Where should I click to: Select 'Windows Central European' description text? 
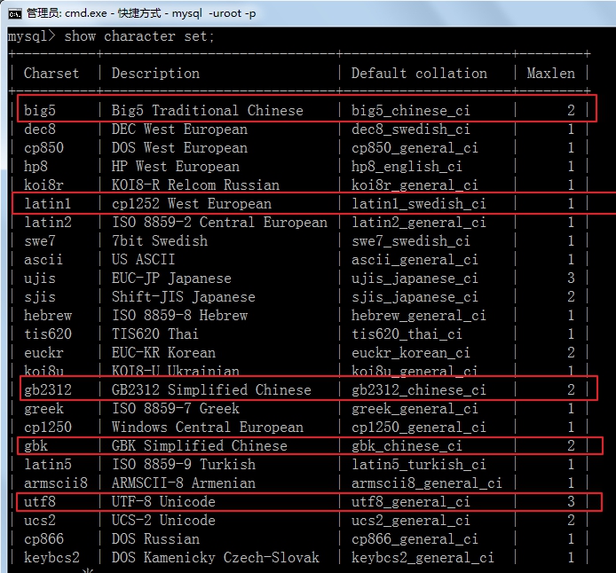point(207,428)
